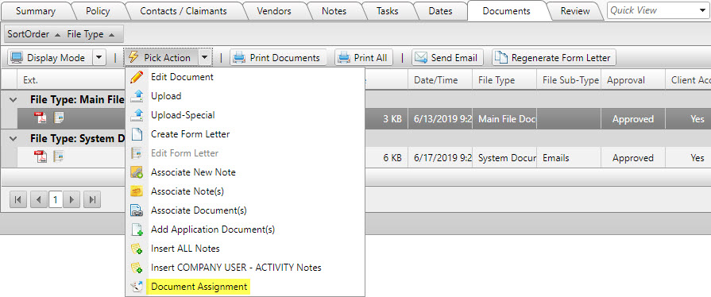
Task: Click the Regenerate Form Letter pages icon
Action: tap(500, 58)
